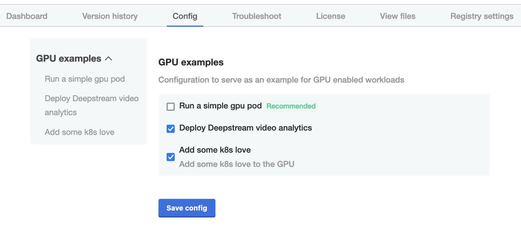Enable the Run a simple gpu pod option

pyautogui.click(x=170, y=106)
